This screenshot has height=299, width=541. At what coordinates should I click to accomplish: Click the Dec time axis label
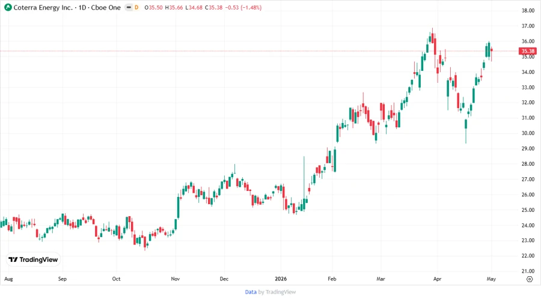pos(224,279)
